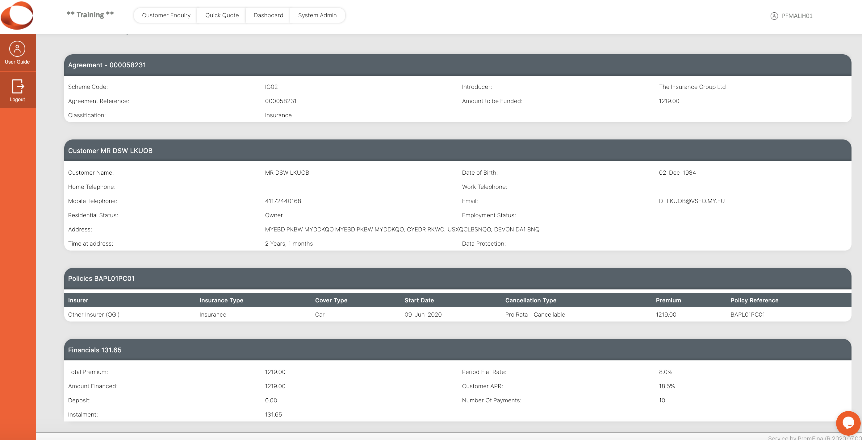Screen dimensions: 862x440
Task: Click the PFMALIH01 username
Action: click(x=797, y=16)
